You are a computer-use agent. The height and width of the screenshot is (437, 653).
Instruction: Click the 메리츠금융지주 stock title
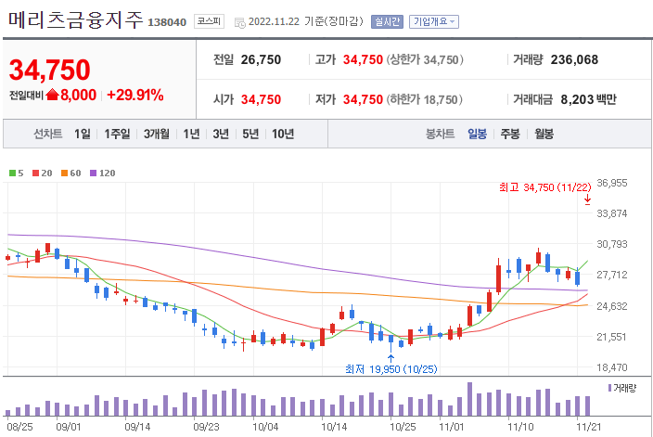coord(75,20)
